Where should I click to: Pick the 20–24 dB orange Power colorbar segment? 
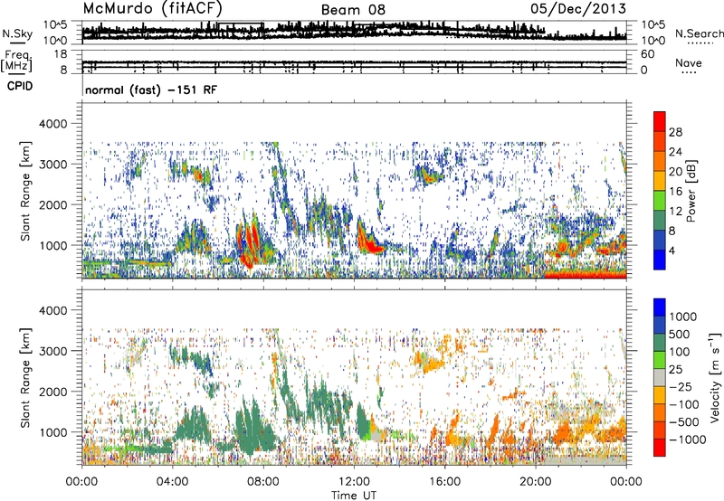coord(660,161)
